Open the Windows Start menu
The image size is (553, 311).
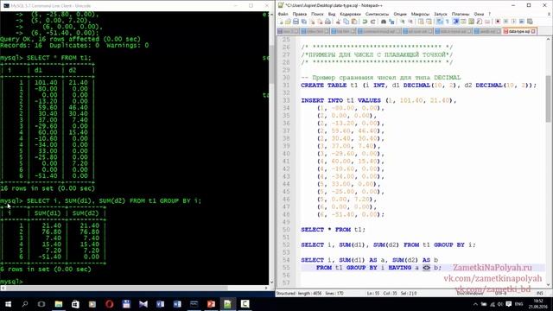pyautogui.click(x=8, y=304)
